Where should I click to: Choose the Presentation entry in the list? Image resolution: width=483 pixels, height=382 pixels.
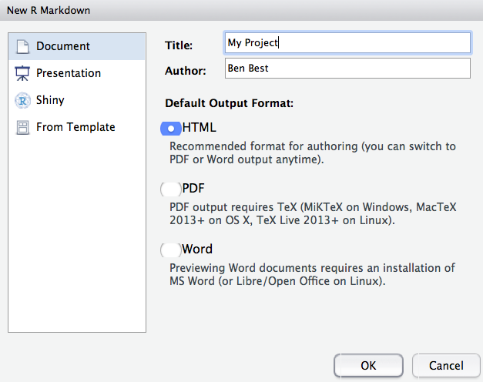coord(69,74)
